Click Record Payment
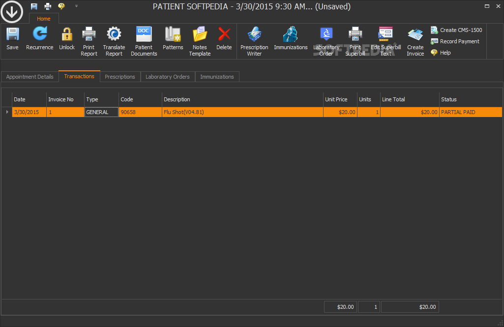This screenshot has height=327, width=504. (x=455, y=41)
